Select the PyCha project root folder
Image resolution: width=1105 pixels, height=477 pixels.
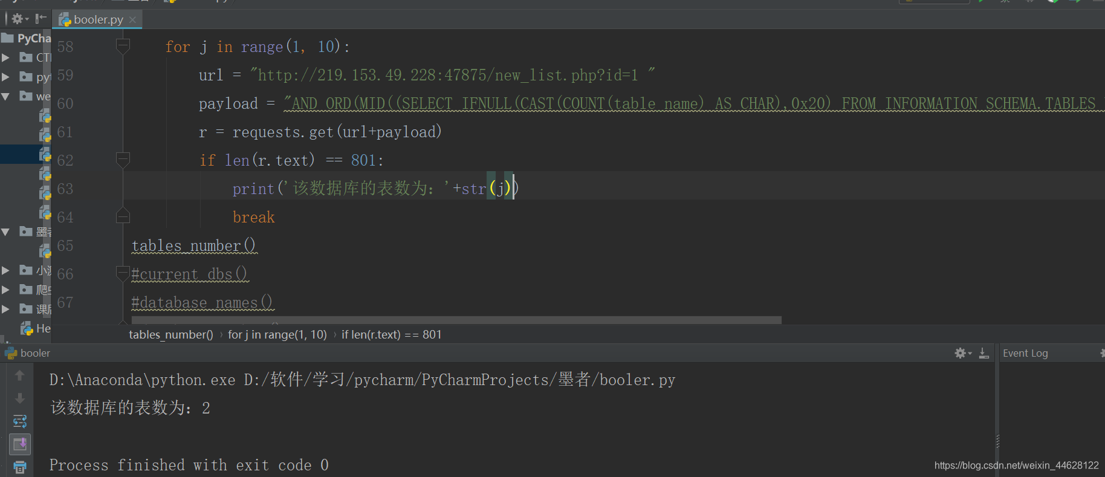tap(26, 38)
